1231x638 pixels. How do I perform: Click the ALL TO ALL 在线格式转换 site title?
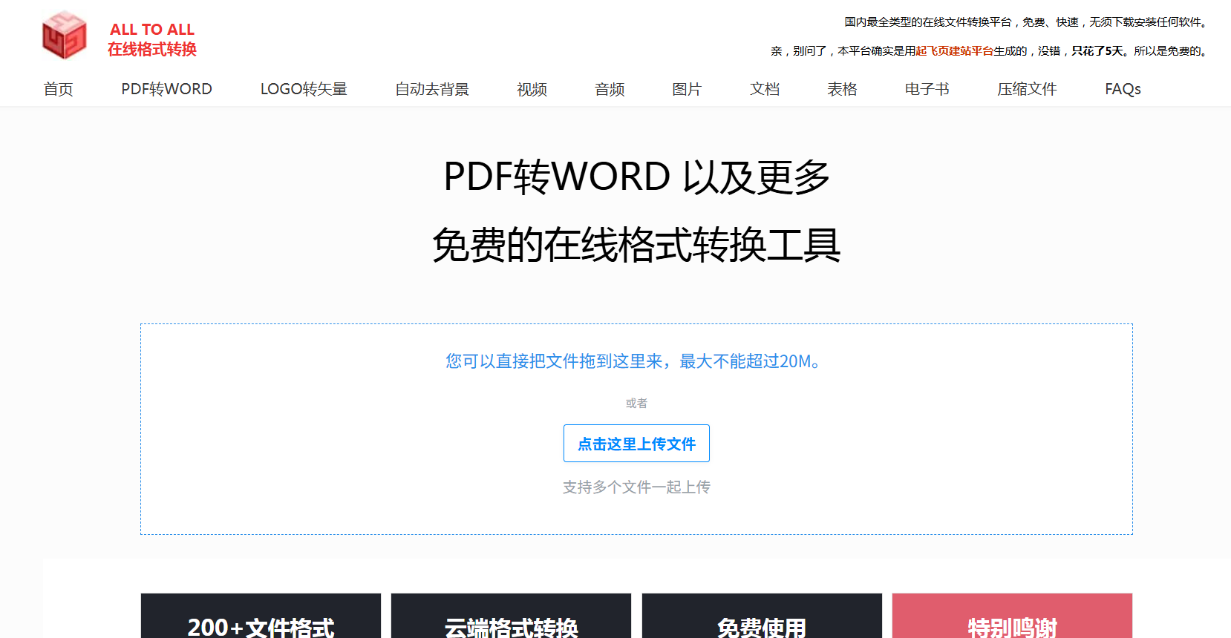tap(152, 39)
